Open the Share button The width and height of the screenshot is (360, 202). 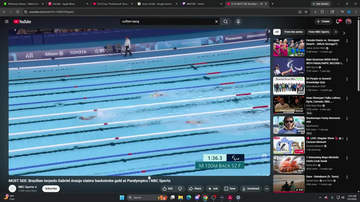[x=195, y=189]
